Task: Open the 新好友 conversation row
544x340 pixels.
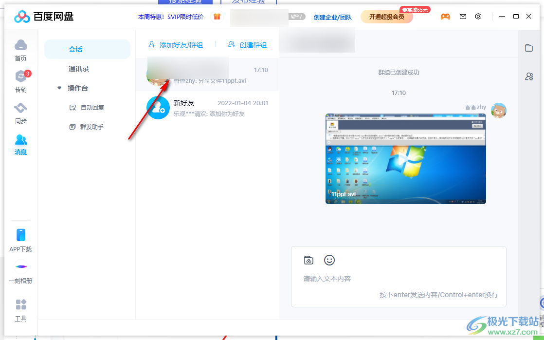Action: click(207, 108)
